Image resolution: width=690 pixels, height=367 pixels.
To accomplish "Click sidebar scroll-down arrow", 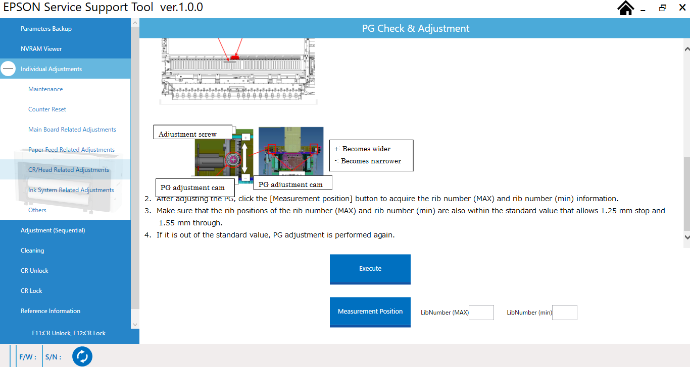I will point(135,325).
